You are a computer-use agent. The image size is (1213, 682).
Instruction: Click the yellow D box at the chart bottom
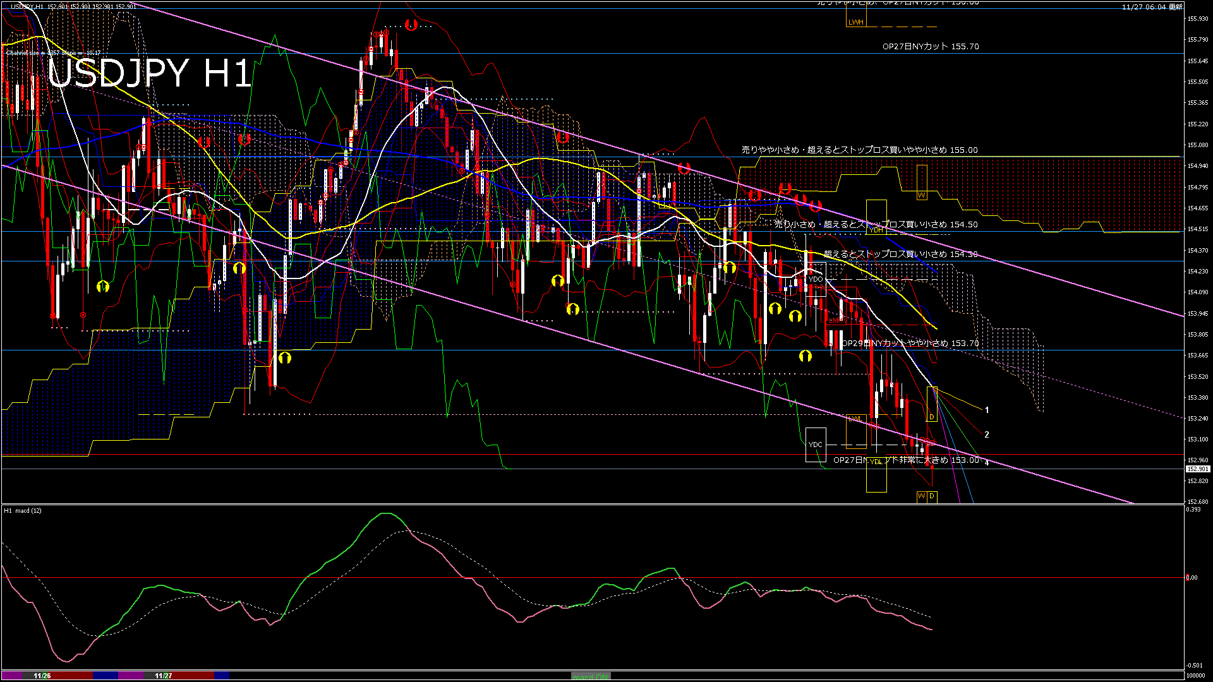pos(932,496)
